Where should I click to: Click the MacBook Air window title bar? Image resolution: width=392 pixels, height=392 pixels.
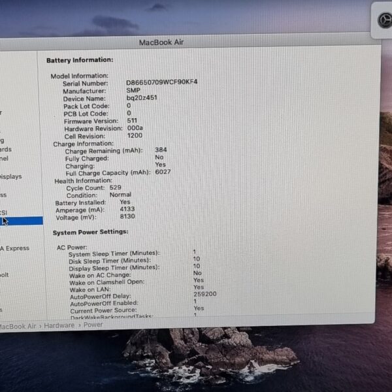tap(161, 42)
